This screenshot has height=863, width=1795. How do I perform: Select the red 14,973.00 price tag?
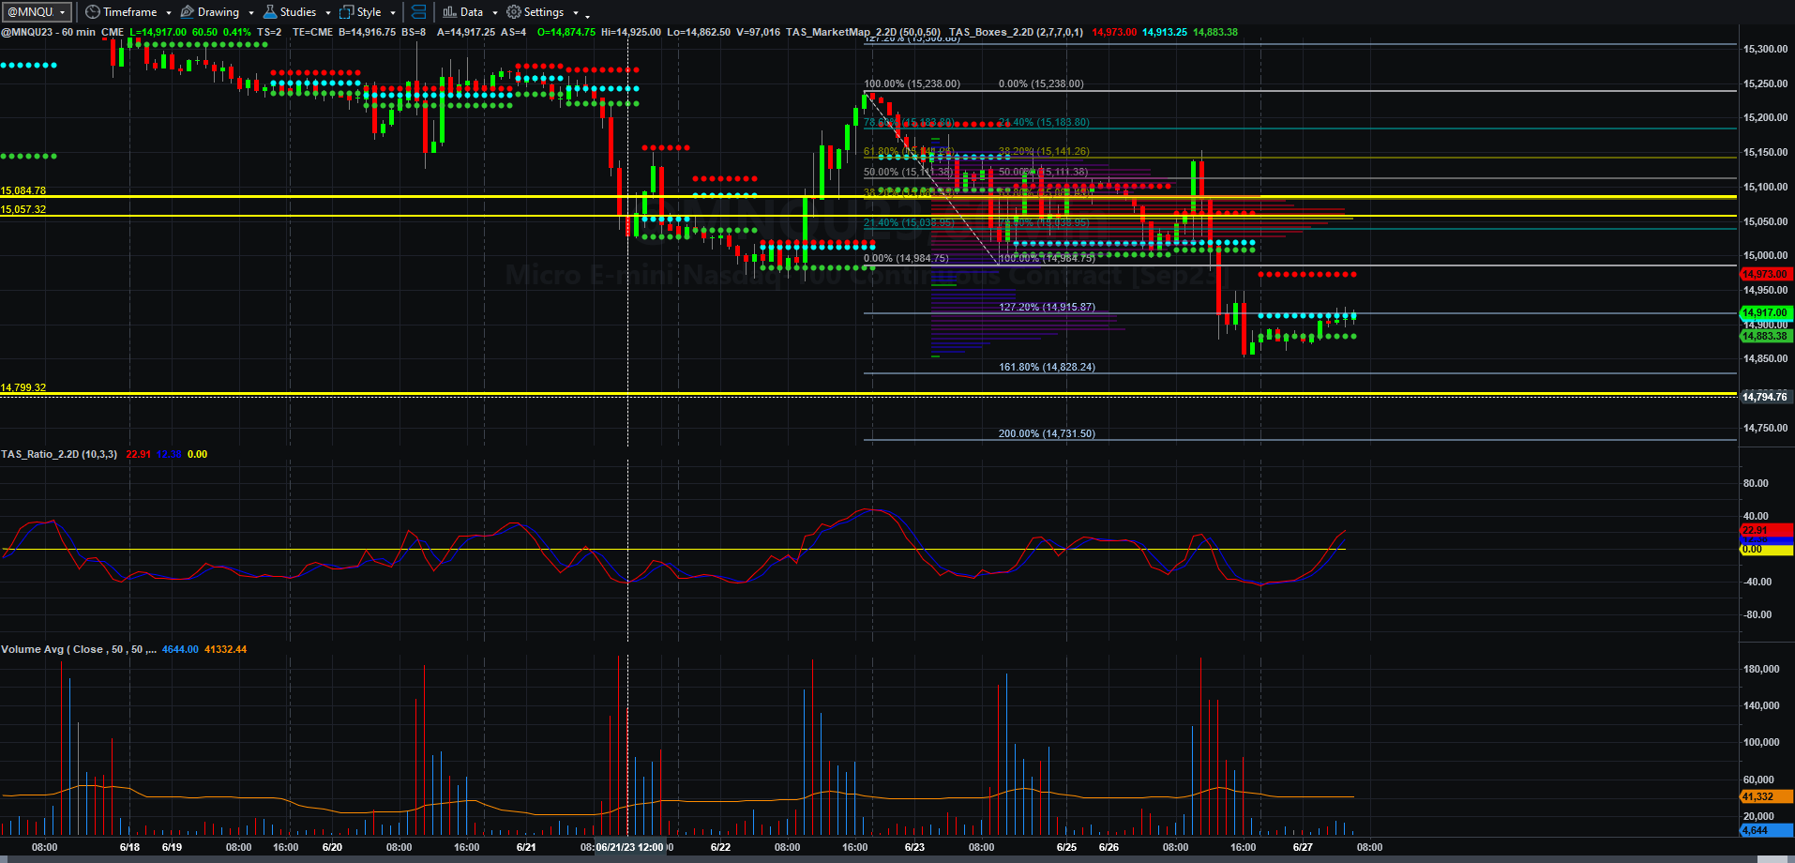1765,274
